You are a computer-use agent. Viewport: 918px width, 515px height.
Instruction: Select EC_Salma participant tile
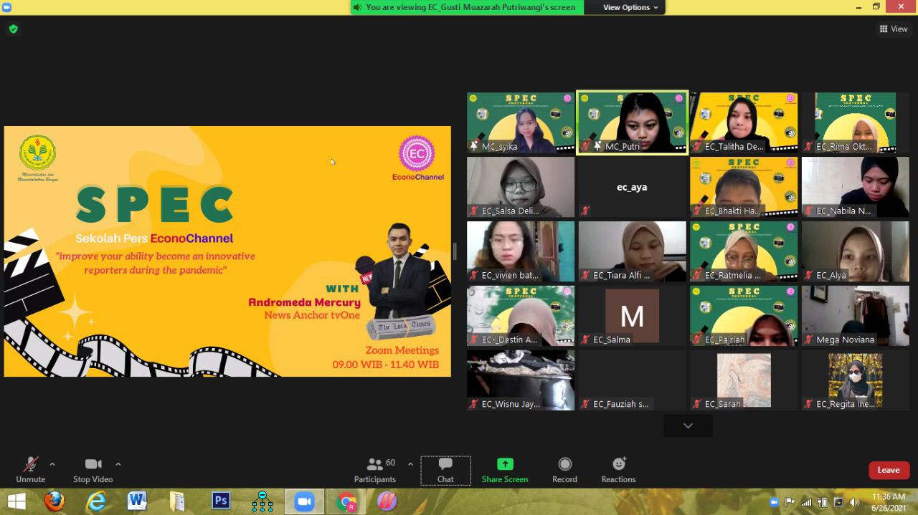click(x=633, y=316)
